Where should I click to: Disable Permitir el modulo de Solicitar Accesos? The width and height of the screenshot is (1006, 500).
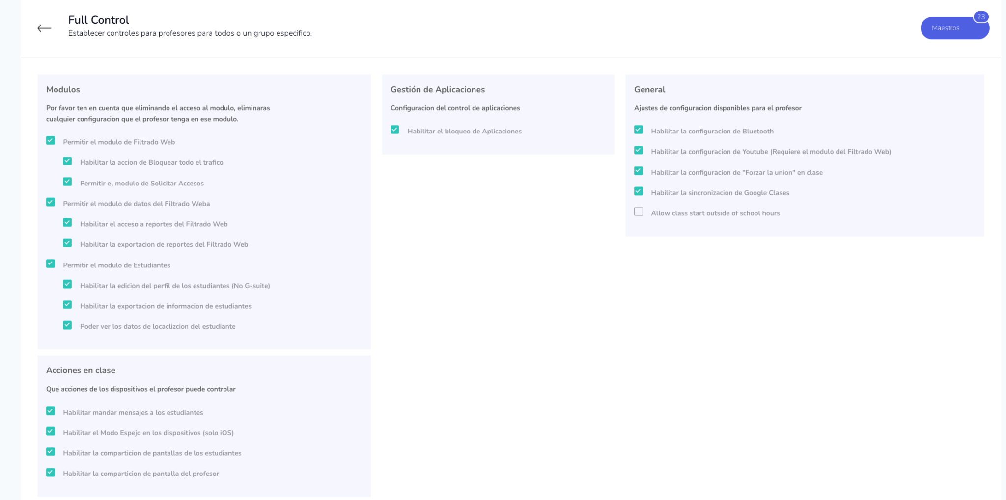tap(67, 182)
